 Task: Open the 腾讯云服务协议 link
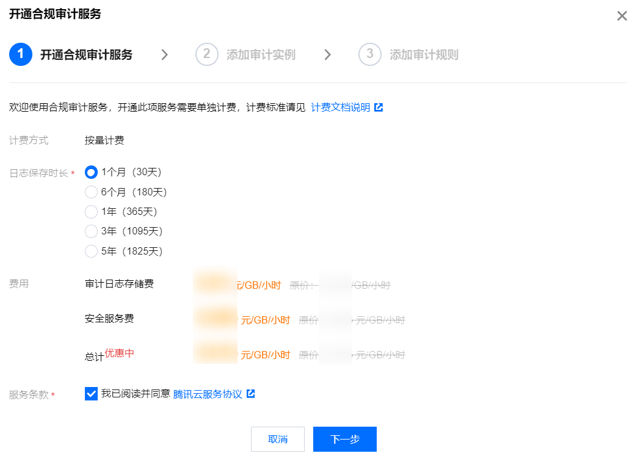pyautogui.click(x=208, y=394)
